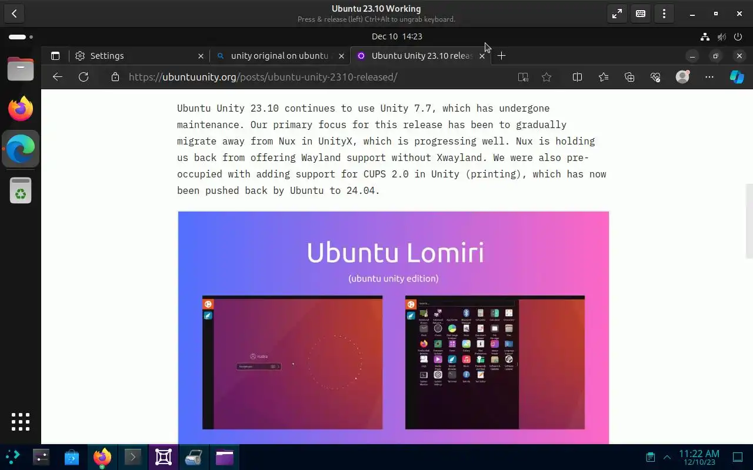This screenshot has width=753, height=470.
Task: Go back to the previous page in Edge
Action: tap(57, 77)
